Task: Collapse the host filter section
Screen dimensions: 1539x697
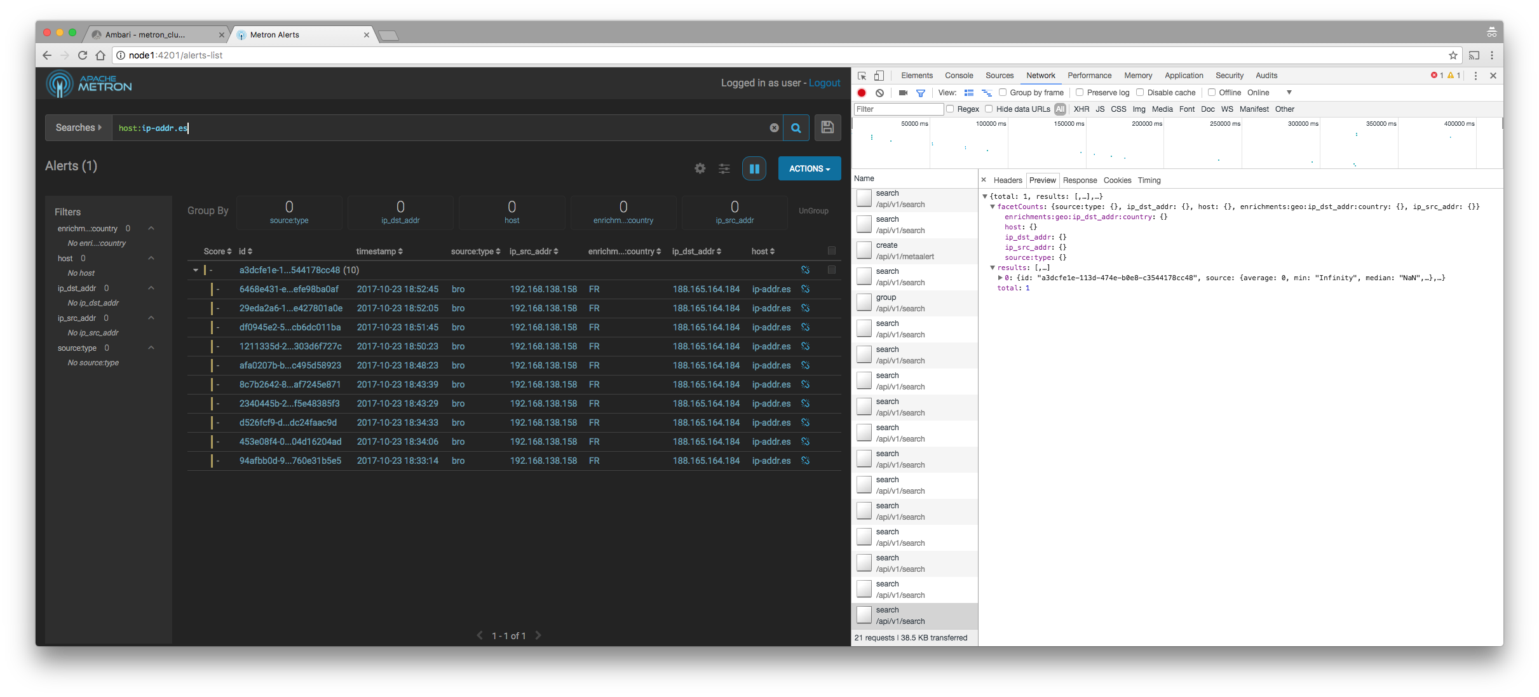Action: pos(151,259)
